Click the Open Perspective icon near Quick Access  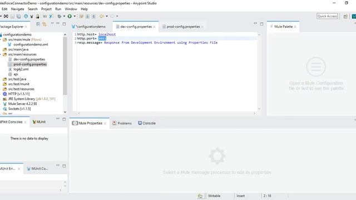click(345, 16)
